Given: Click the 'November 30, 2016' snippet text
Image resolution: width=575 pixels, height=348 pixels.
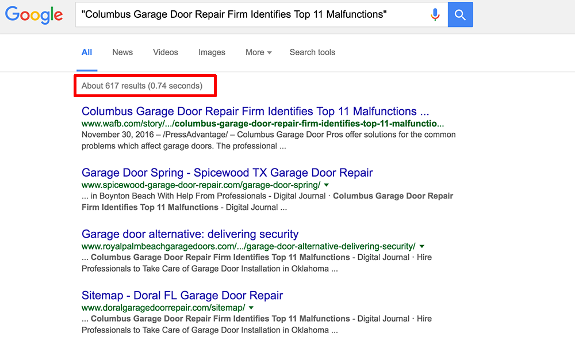Looking at the screenshot, I should click(118, 135).
